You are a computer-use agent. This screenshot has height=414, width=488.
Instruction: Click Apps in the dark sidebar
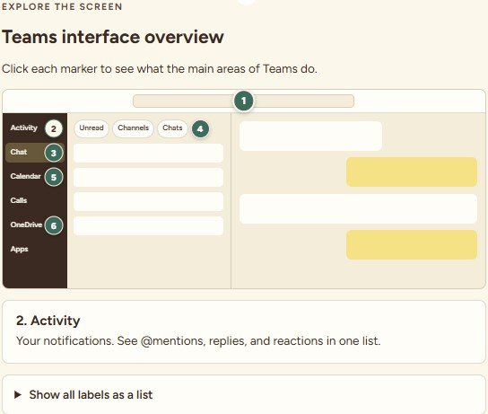coord(20,249)
